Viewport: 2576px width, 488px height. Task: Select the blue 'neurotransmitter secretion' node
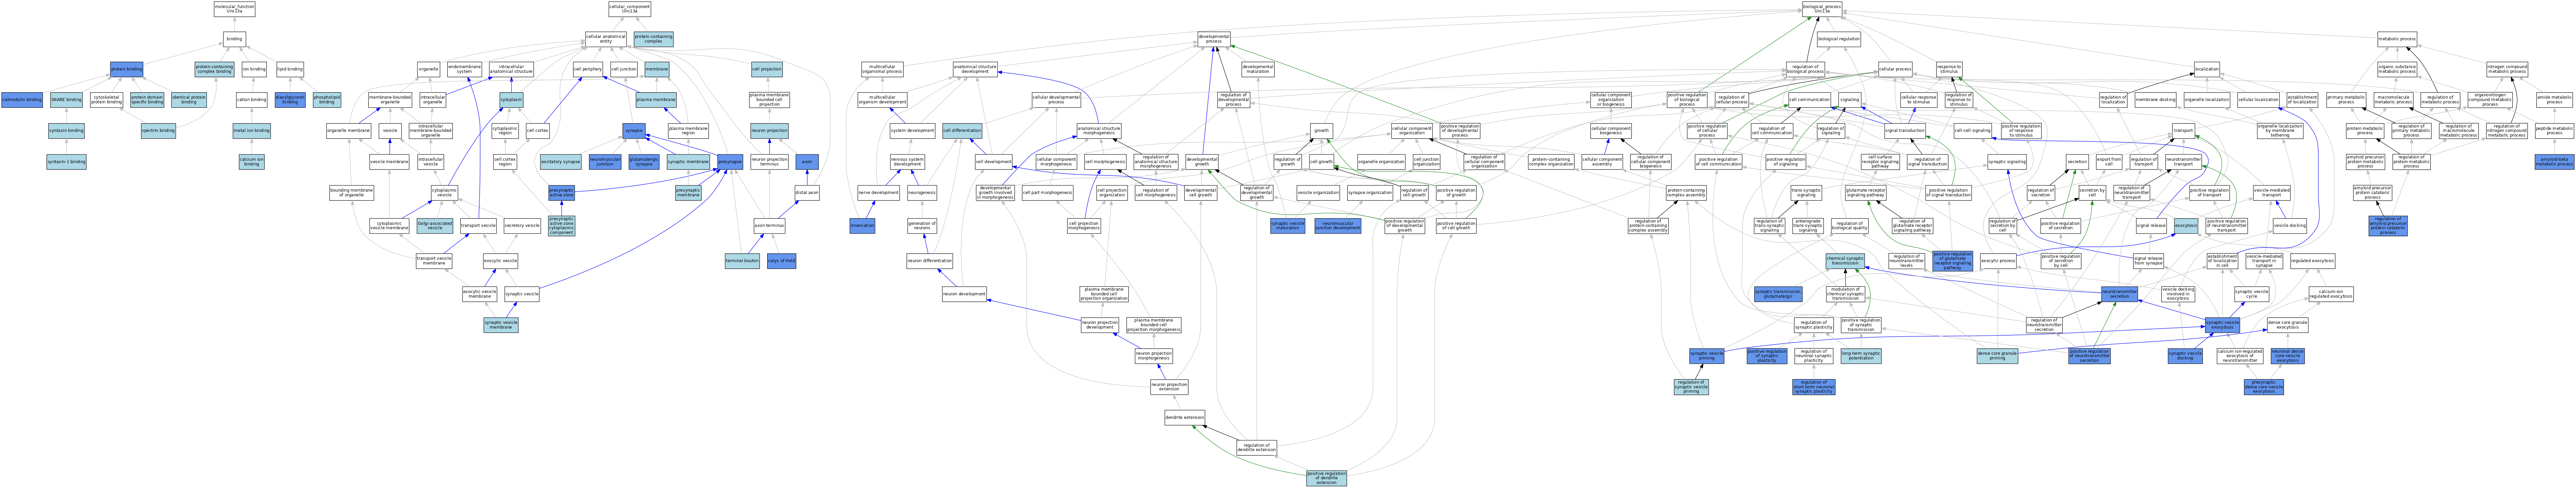click(x=2119, y=294)
